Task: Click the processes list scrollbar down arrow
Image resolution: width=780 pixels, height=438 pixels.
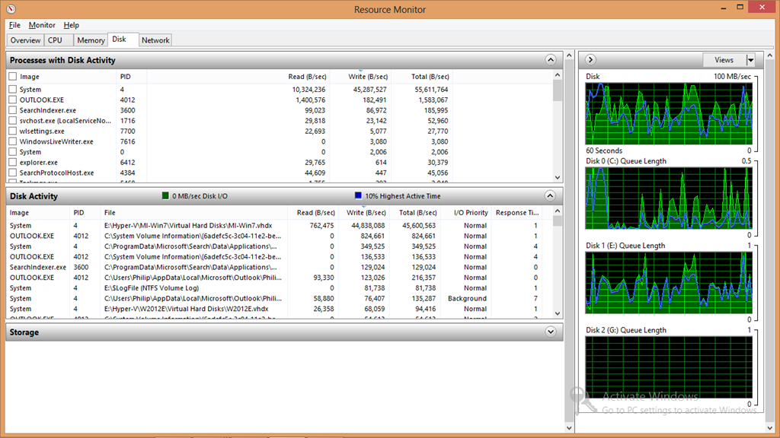Action: [x=557, y=177]
